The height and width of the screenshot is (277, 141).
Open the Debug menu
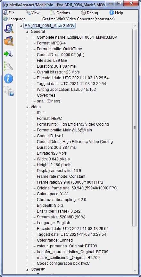click(x=90, y=13)
